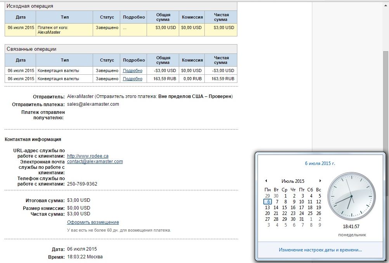
Task: Select June 29 in the calendar
Action: [268, 196]
